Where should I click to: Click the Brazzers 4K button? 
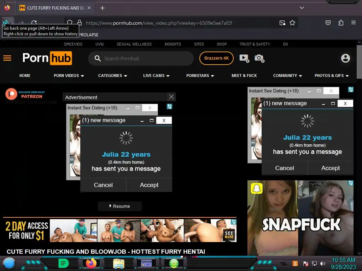(x=216, y=58)
